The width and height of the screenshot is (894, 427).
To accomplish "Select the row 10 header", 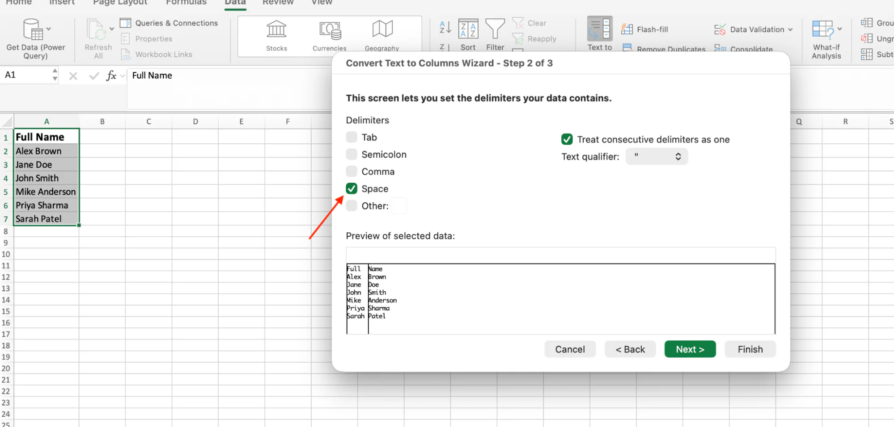I will (6, 254).
